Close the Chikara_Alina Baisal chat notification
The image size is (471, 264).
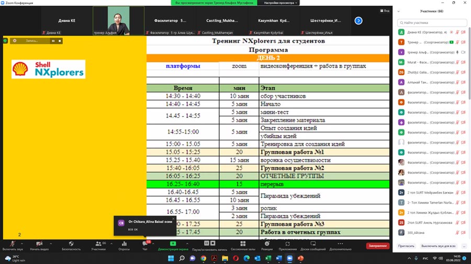(173, 219)
